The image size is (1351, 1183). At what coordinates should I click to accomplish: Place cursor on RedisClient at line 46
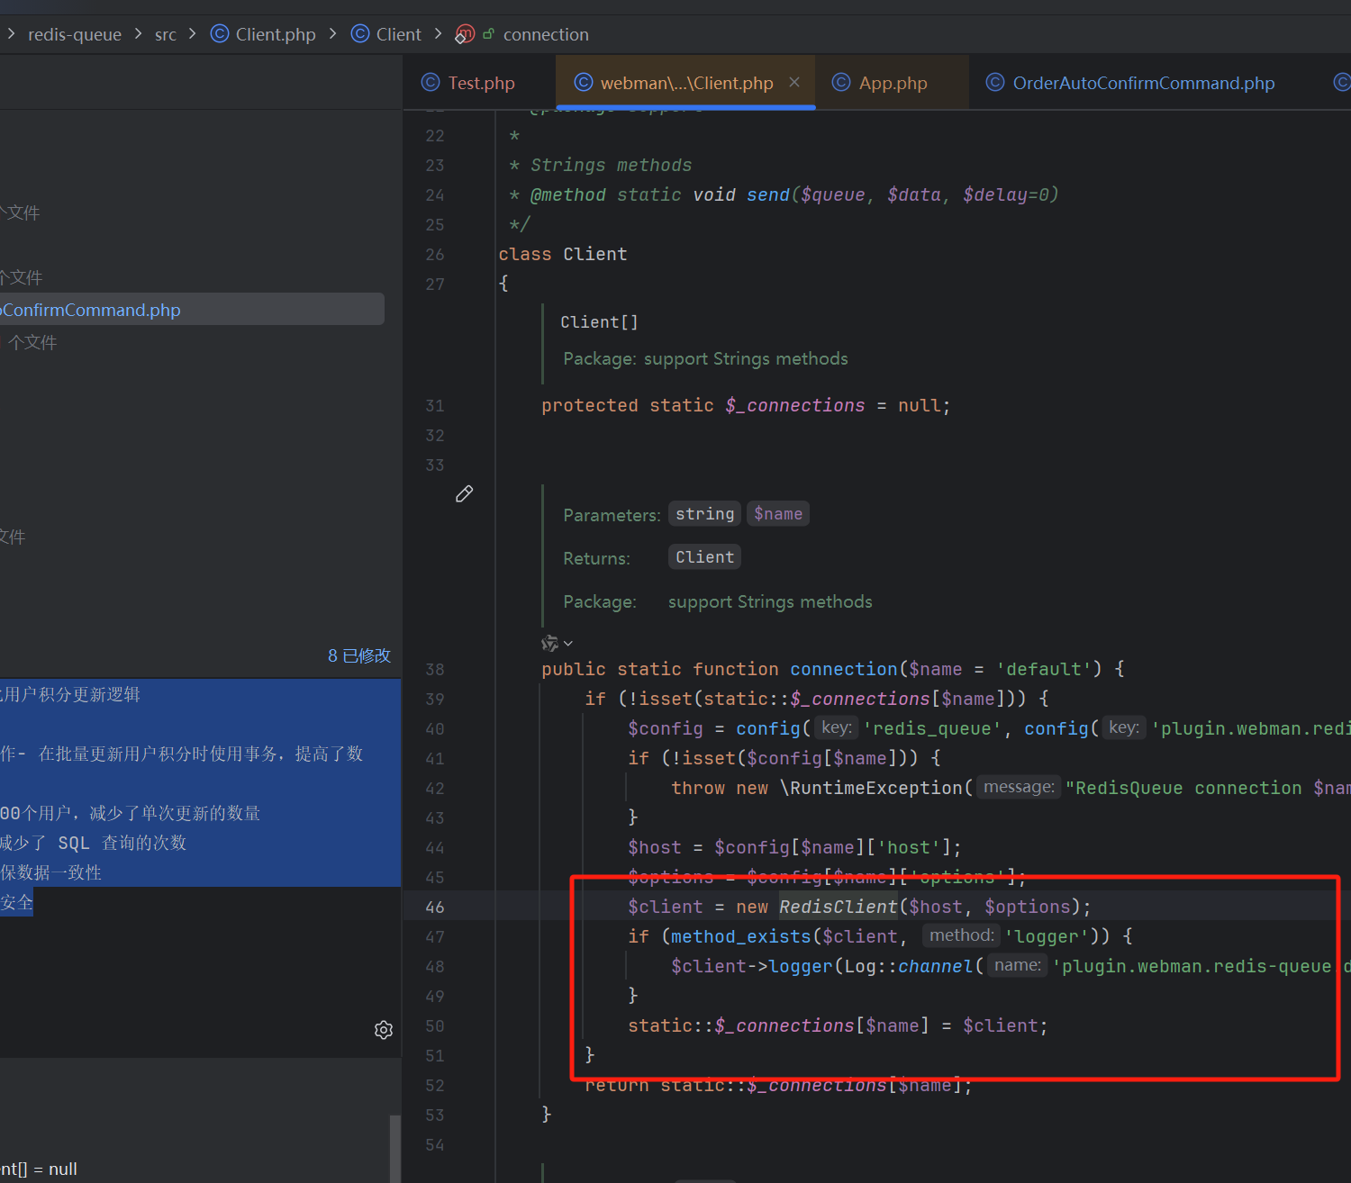[x=839, y=907]
